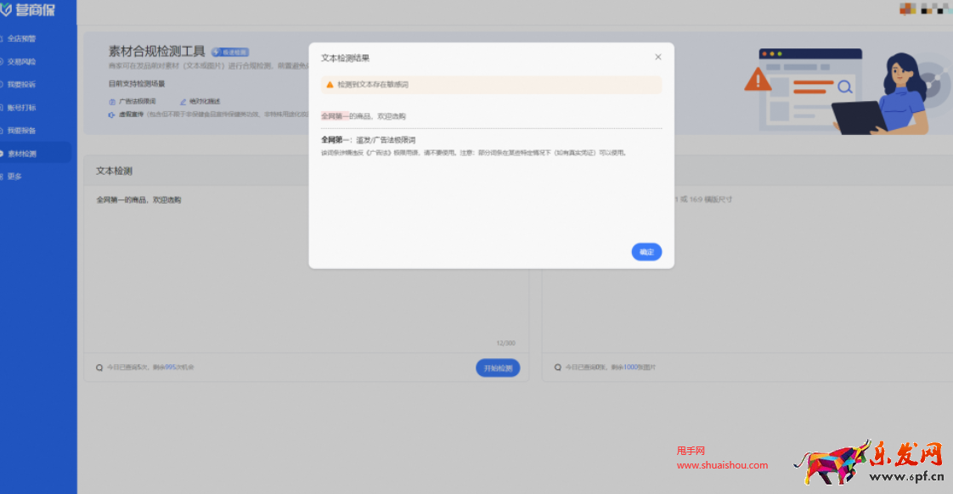
Task: Click the 广告法极限词 scene icon
Action: [x=111, y=101]
